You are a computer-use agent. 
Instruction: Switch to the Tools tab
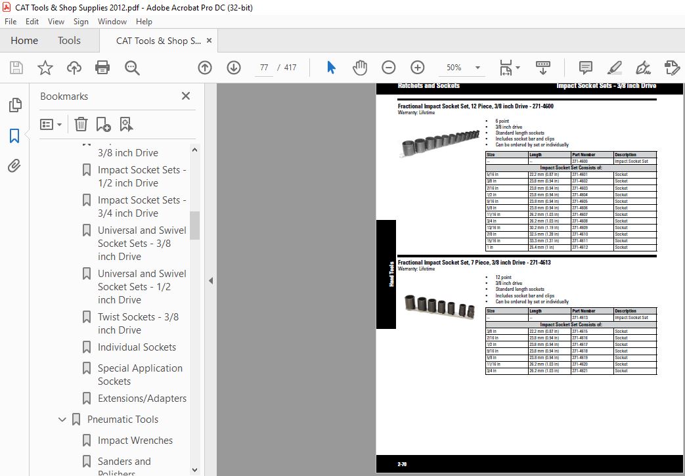[69, 41]
